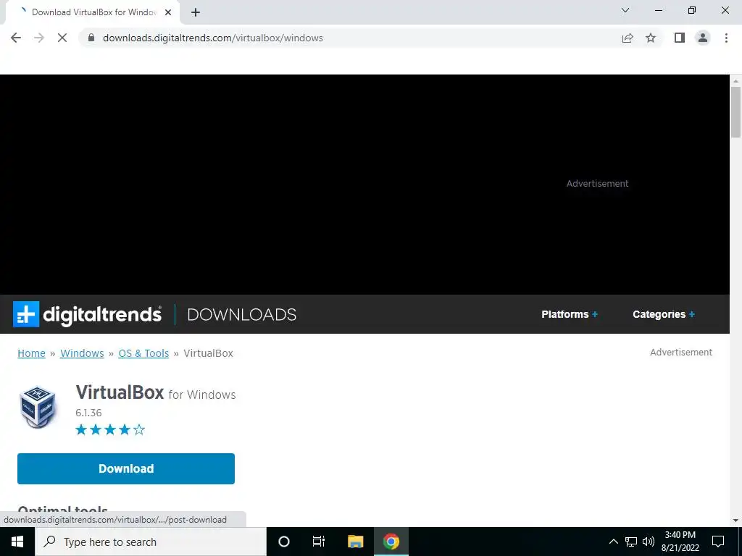This screenshot has width=742, height=556.
Task: Open the DOWNLOADS section header link
Action: tap(242, 314)
